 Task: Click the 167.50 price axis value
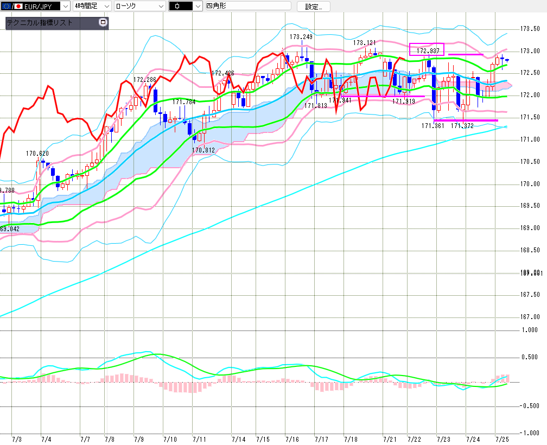click(x=530, y=295)
